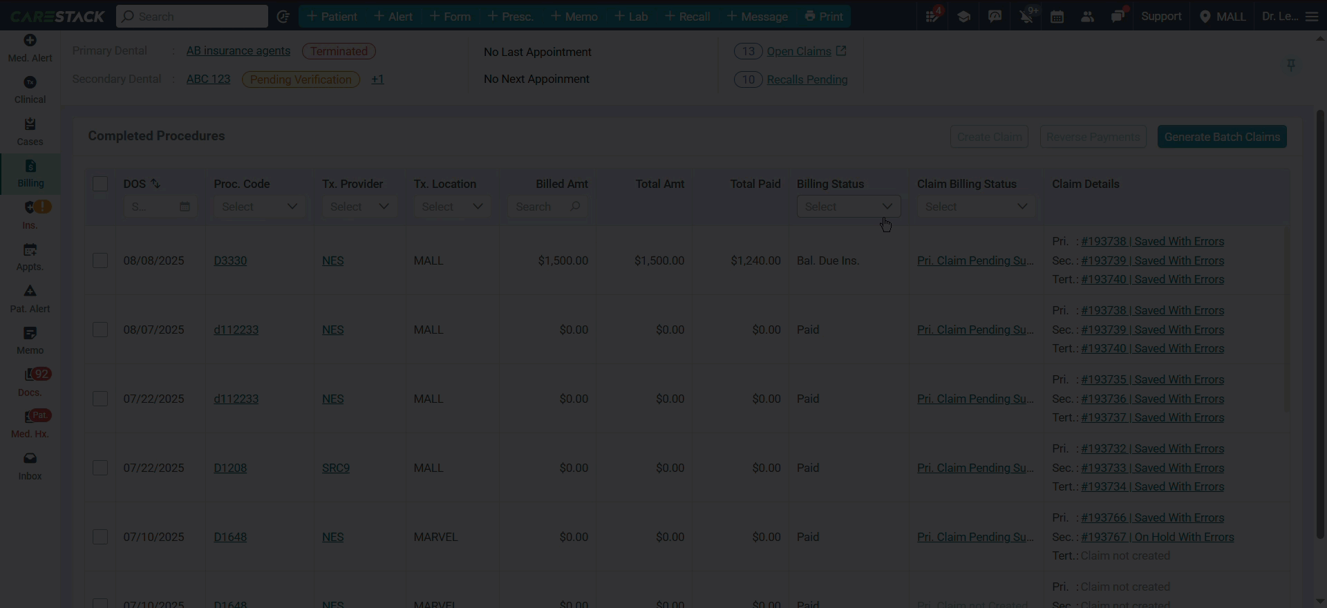This screenshot has width=1327, height=608.
Task: Click the Billed Amt search field
Action: (x=547, y=207)
